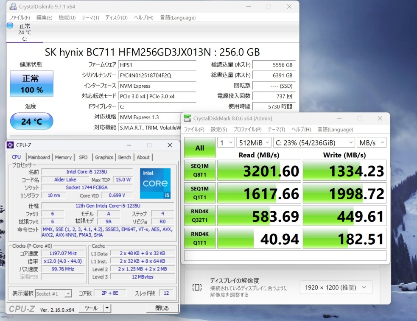Expand the 512MiB test size dropdown
Screen dimensions: 417x321
tap(252, 142)
